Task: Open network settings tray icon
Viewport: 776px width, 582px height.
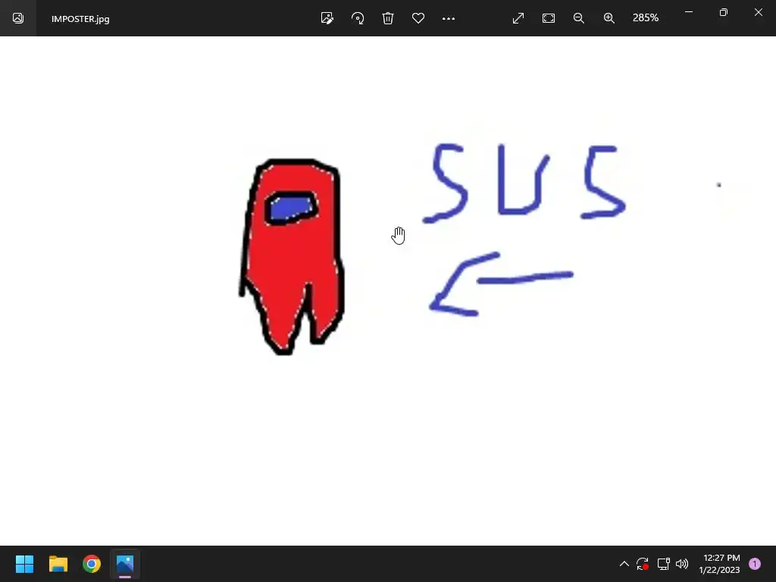Action: point(663,564)
